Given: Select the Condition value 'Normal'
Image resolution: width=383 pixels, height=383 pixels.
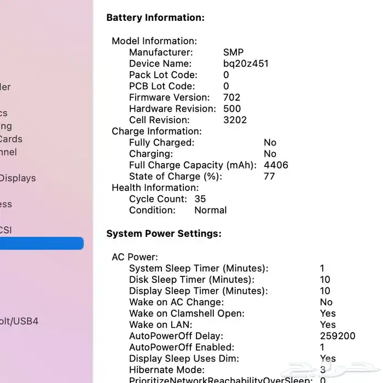Looking at the screenshot, I should (x=211, y=210).
